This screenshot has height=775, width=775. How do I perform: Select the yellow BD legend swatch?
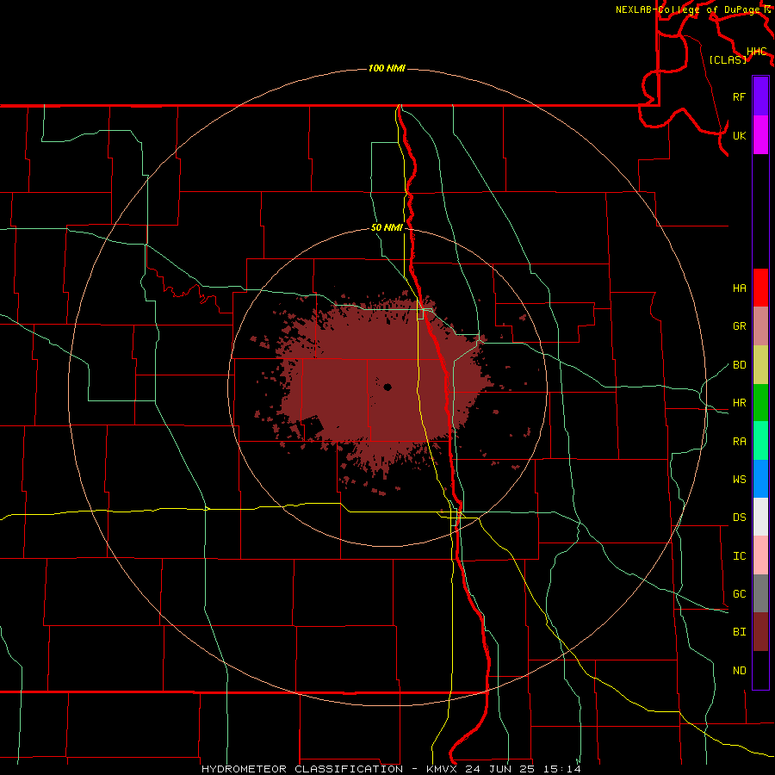[760, 365]
